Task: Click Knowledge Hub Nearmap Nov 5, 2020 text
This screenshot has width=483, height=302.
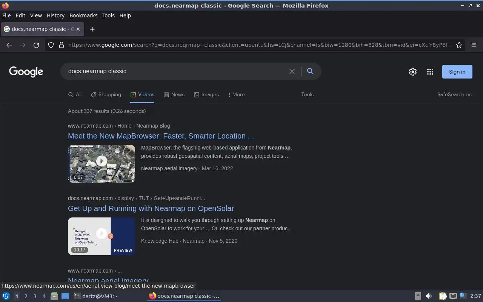Action: click(x=189, y=241)
